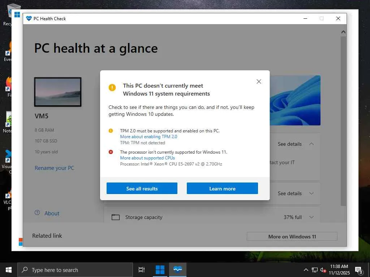This screenshot has width=370, height=277.
Task: Expand the Storage capacity section
Action: tap(311, 217)
